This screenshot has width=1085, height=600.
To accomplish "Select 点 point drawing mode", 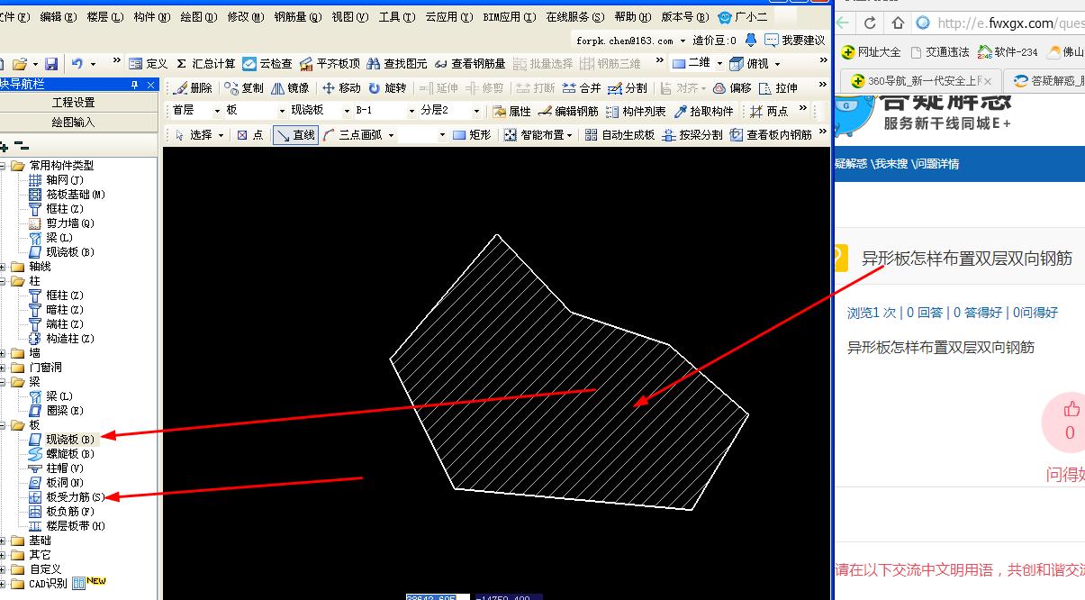I will (249, 135).
